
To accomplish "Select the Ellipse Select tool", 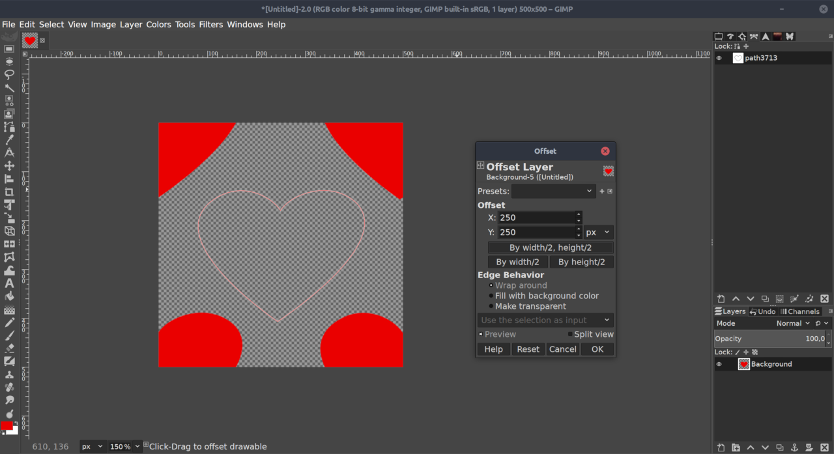I will [x=8, y=62].
